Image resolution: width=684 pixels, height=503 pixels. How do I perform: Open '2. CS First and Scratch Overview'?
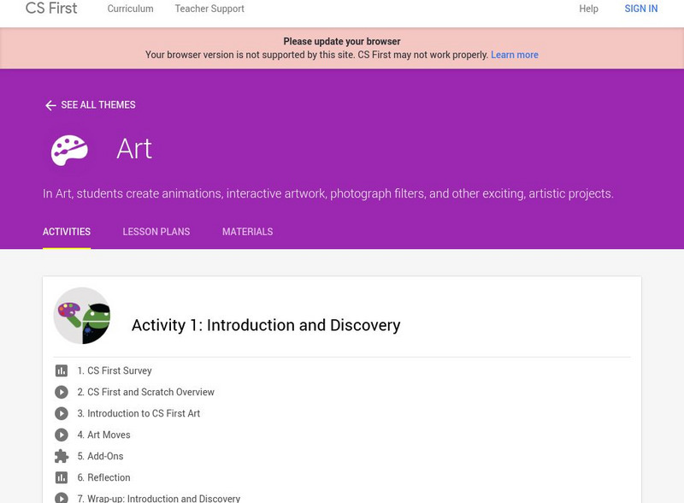click(x=146, y=392)
